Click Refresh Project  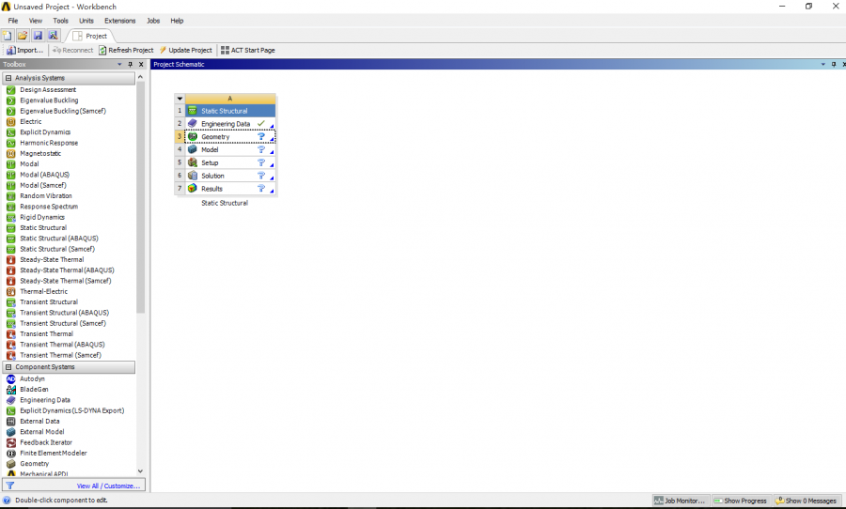click(x=126, y=50)
